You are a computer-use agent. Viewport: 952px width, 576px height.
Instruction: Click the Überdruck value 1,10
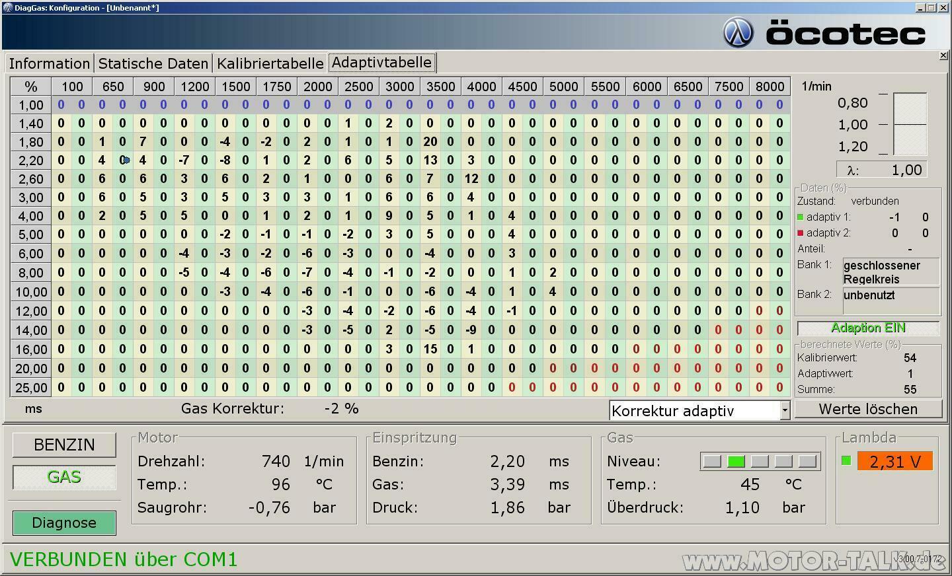(x=742, y=507)
